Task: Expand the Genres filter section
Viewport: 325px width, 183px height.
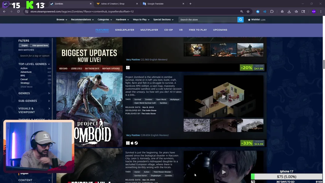Action: [34, 93]
